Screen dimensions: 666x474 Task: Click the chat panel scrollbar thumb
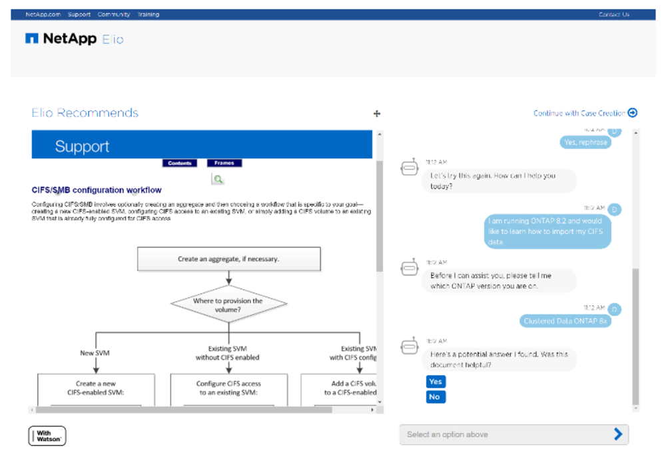click(635, 336)
